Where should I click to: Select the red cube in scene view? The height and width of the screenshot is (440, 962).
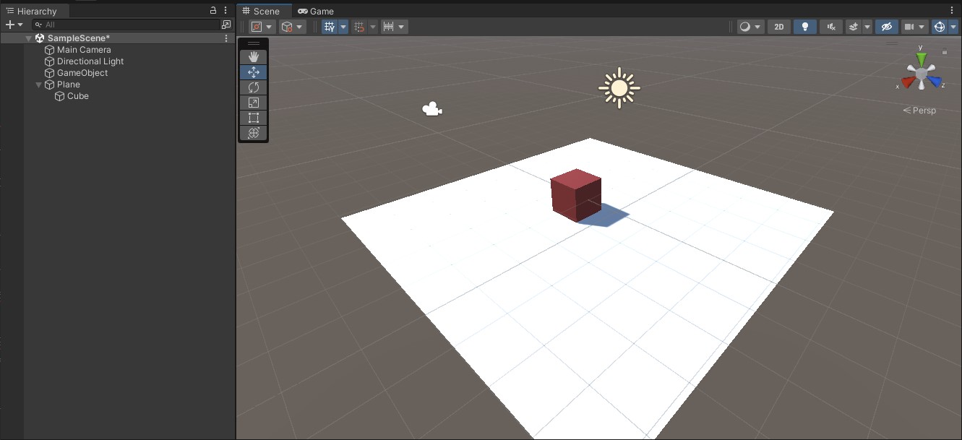tap(576, 195)
